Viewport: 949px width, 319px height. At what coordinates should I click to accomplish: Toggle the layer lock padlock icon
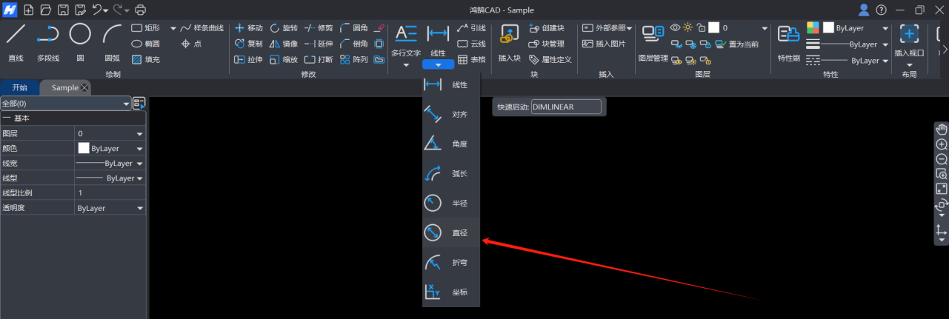click(x=701, y=27)
